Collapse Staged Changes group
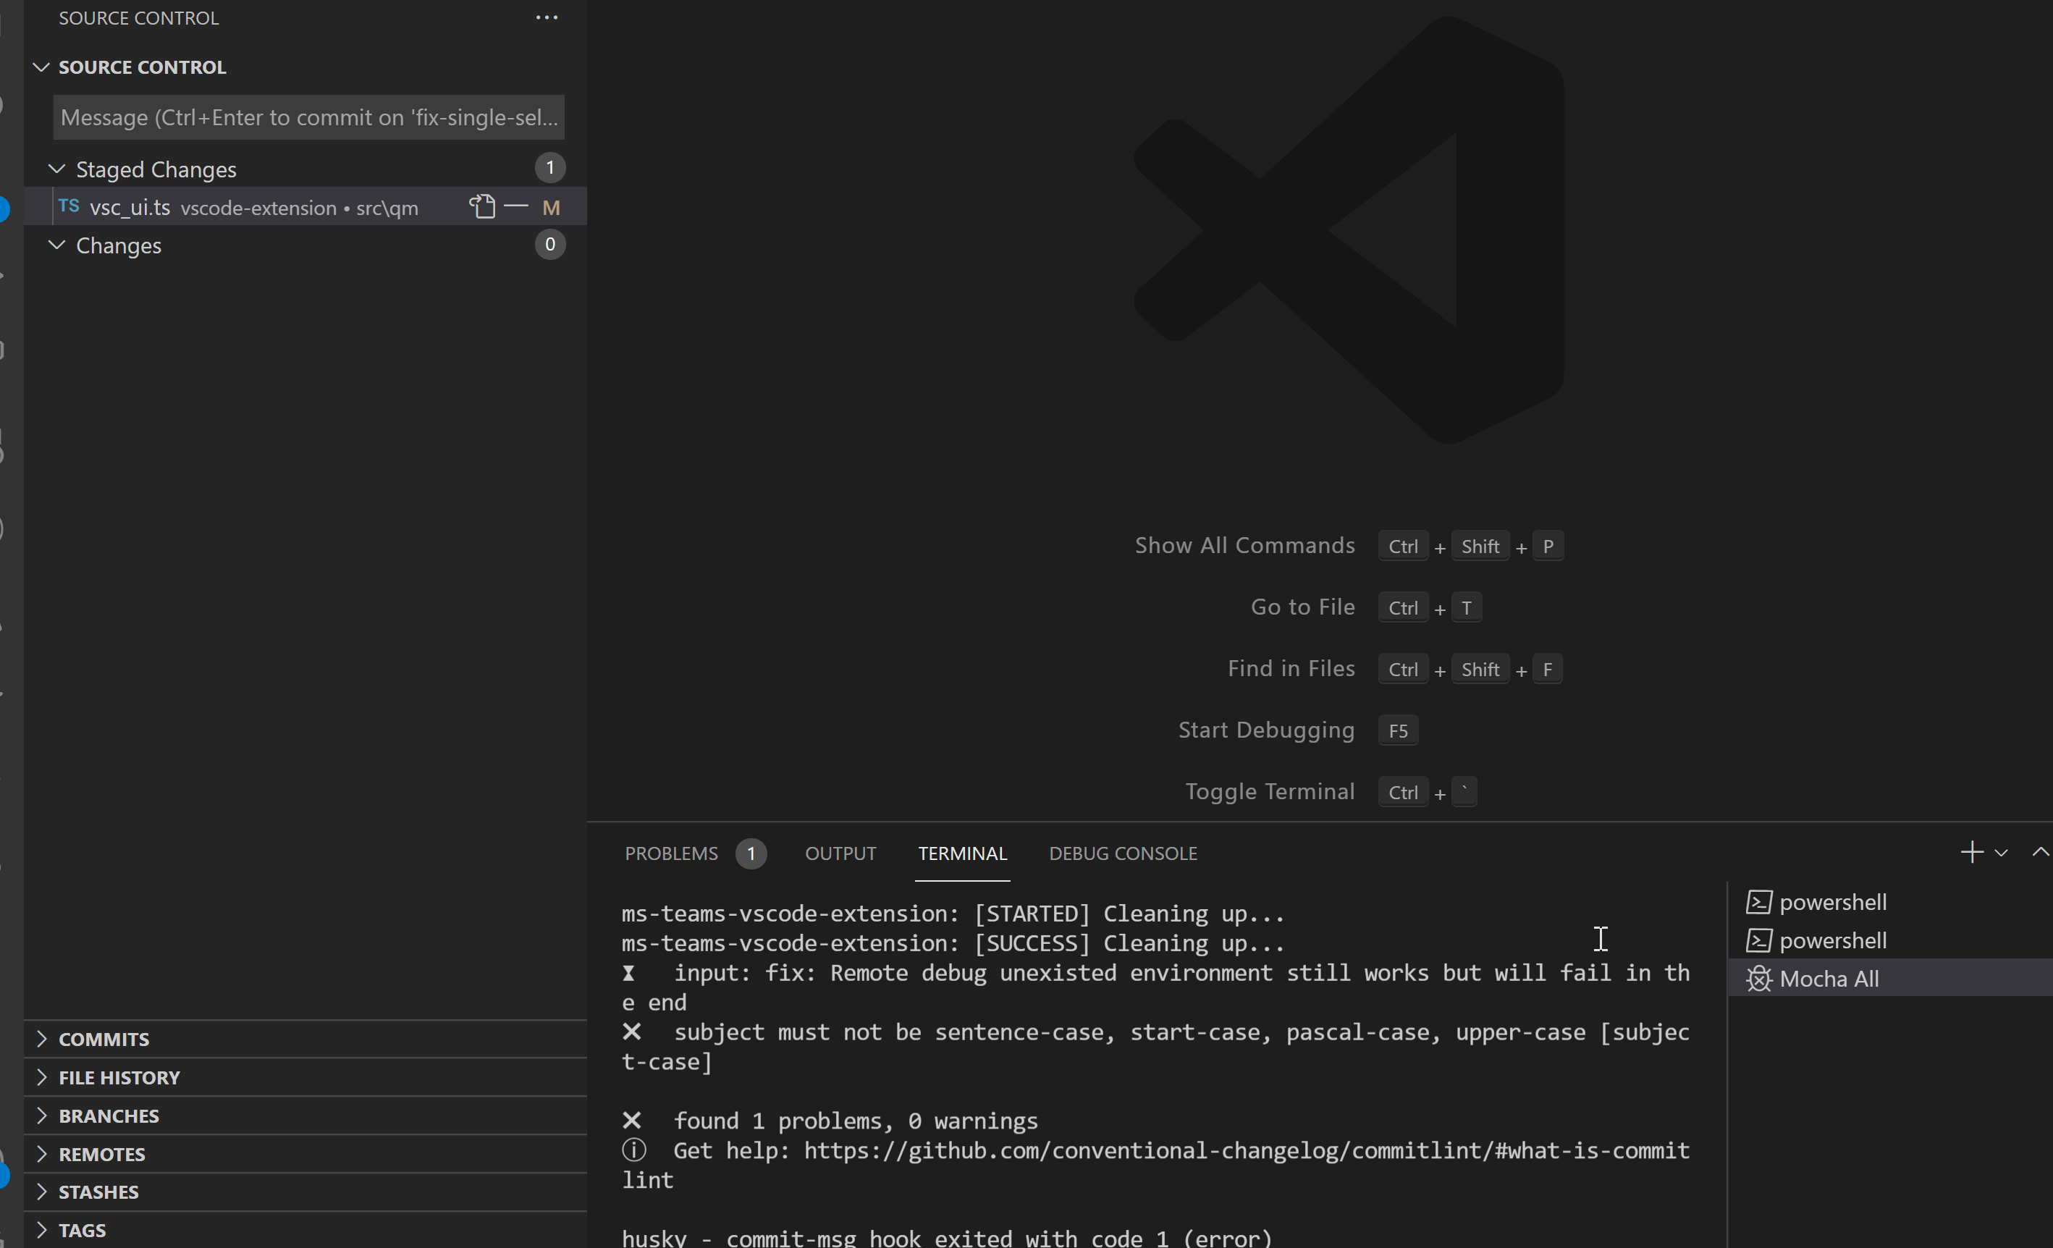The width and height of the screenshot is (2053, 1248). pos(56,169)
